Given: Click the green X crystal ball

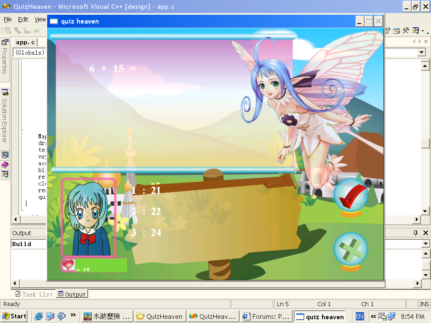Looking at the screenshot, I should (351, 252).
